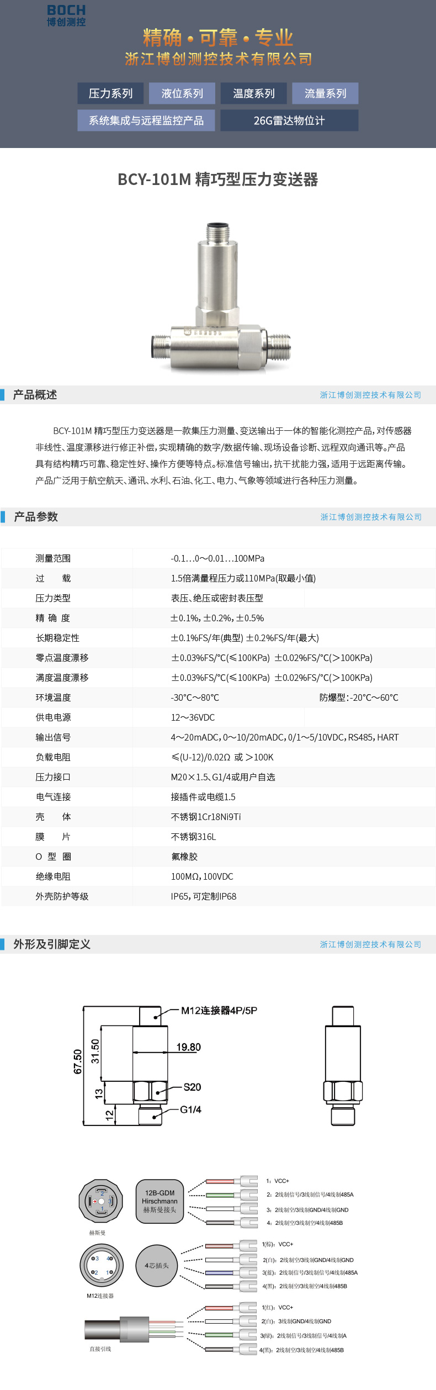The width and height of the screenshot is (436, 1390).
Task: Click the Hirschmann pin 2 485A label
Action: (310, 1195)
